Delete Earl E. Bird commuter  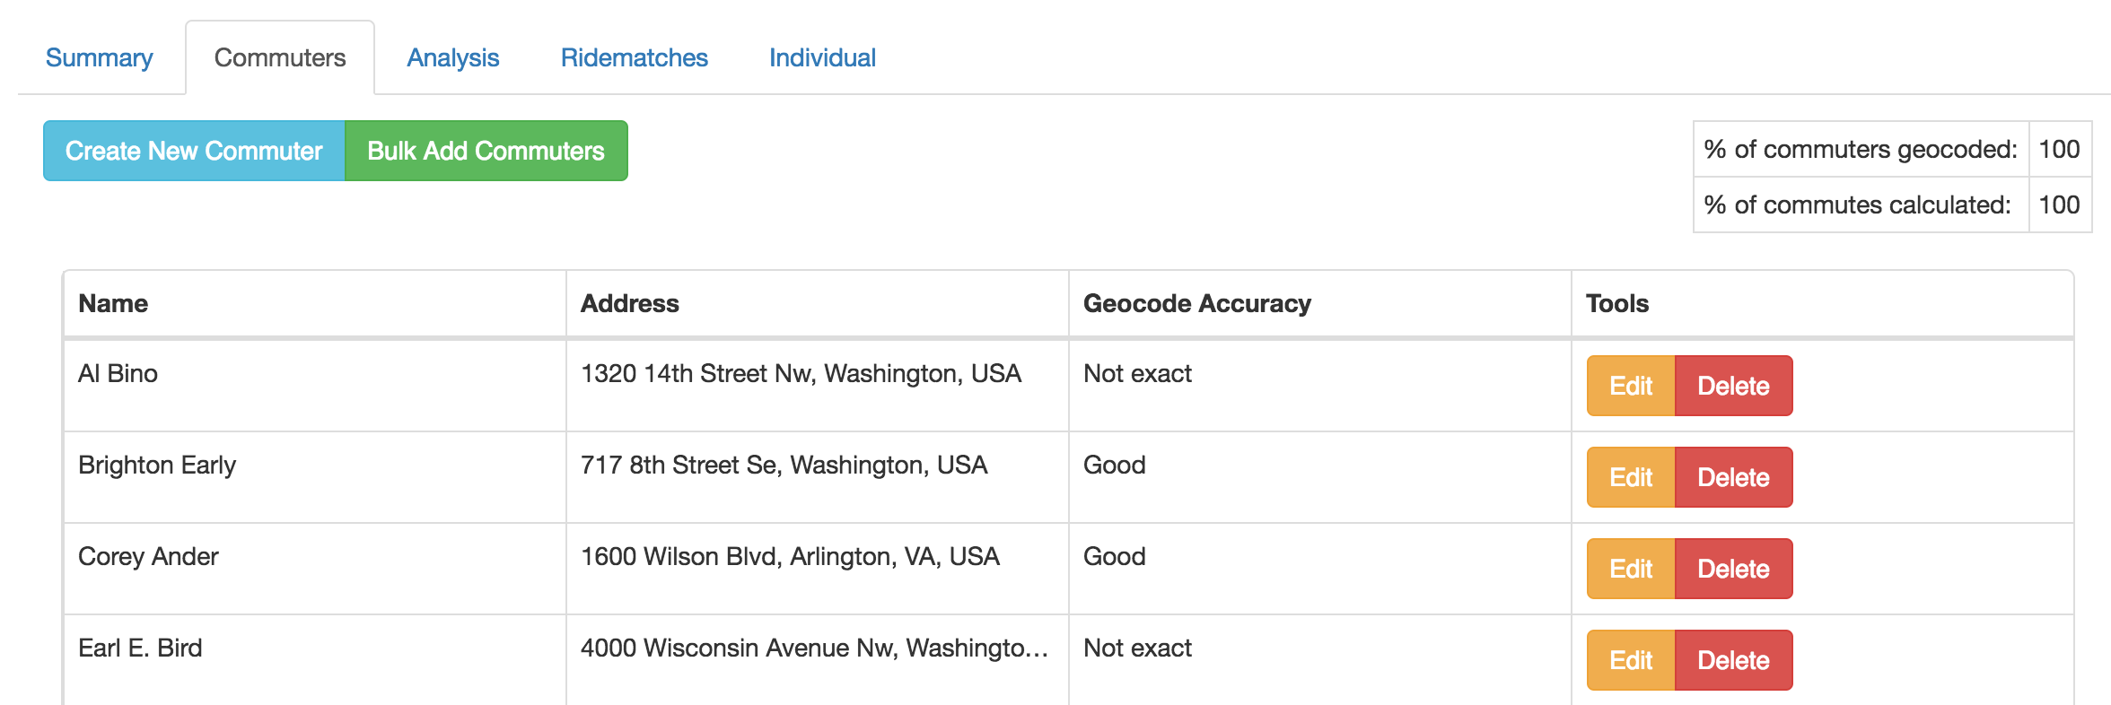point(1733,660)
